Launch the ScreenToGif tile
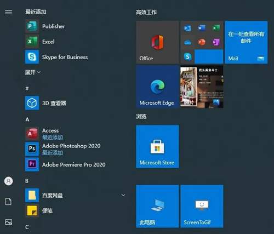 pyautogui.click(x=202, y=206)
